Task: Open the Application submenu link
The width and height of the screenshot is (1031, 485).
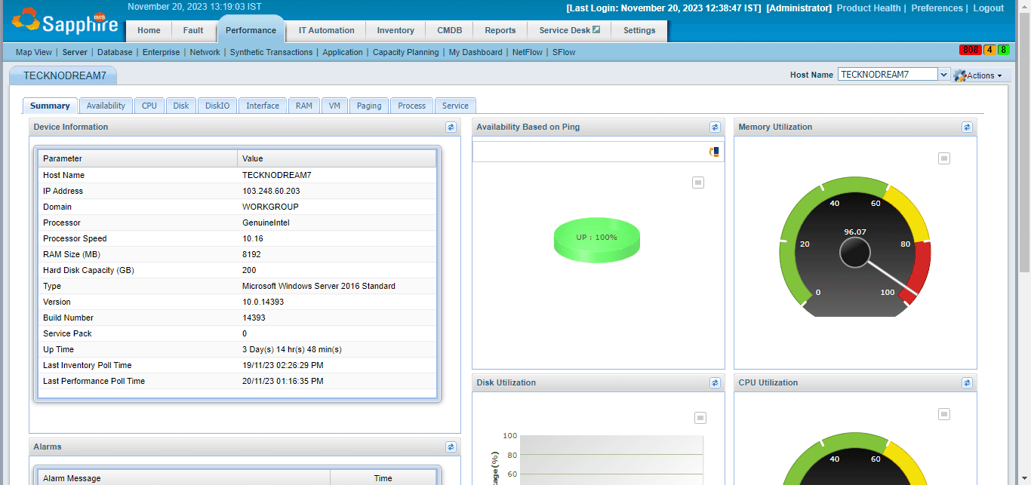Action: (343, 52)
